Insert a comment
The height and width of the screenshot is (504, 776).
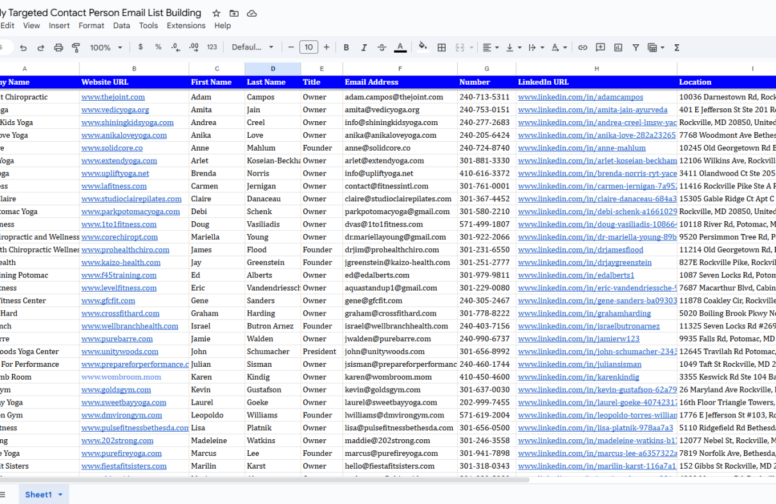click(600, 47)
